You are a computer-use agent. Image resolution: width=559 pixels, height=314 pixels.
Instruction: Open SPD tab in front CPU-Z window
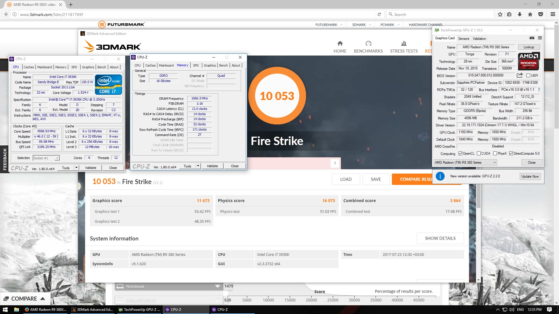[x=196, y=65]
